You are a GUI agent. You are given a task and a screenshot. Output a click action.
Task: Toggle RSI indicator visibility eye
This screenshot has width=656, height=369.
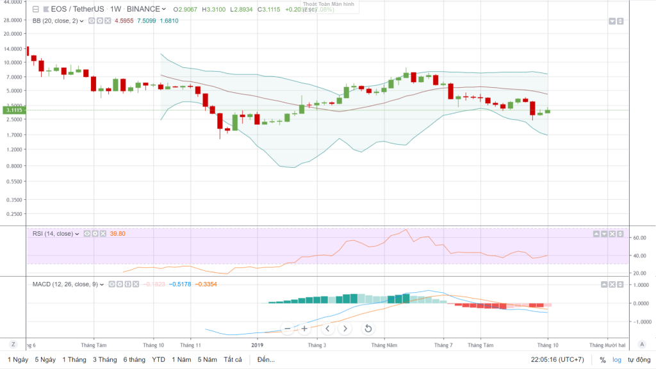coord(88,234)
